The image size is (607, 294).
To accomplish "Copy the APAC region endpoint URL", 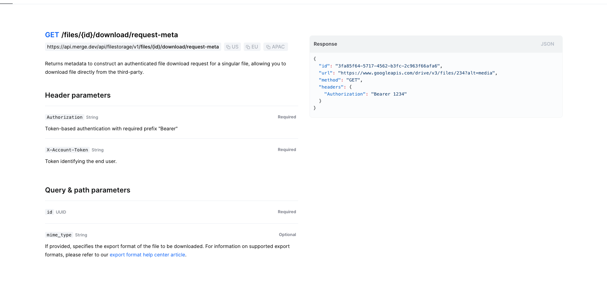I will 275,47.
